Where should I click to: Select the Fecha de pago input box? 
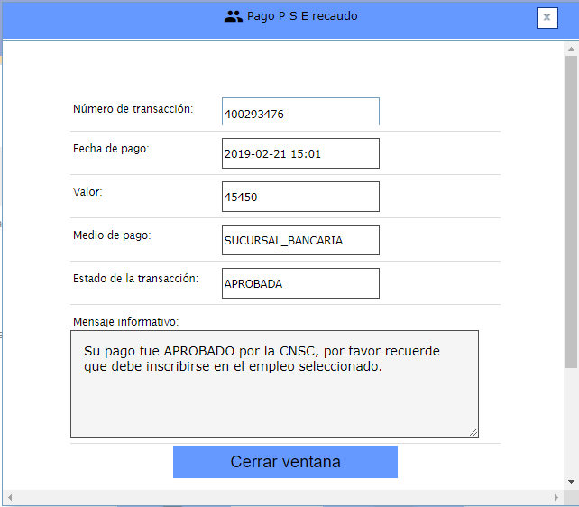tap(300, 153)
